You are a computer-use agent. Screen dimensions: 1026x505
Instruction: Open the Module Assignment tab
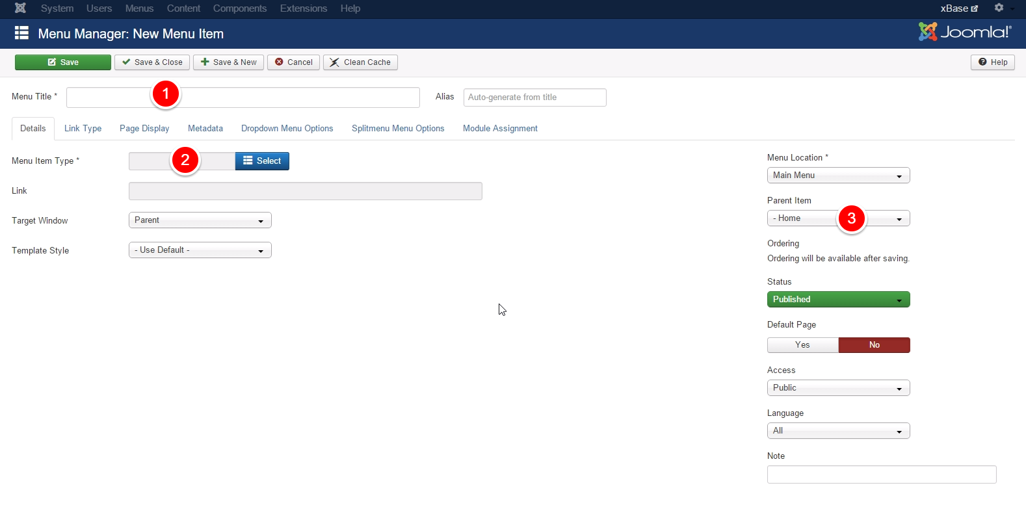(x=500, y=129)
